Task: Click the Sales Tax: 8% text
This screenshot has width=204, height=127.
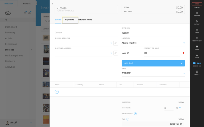Action: coord(176,124)
